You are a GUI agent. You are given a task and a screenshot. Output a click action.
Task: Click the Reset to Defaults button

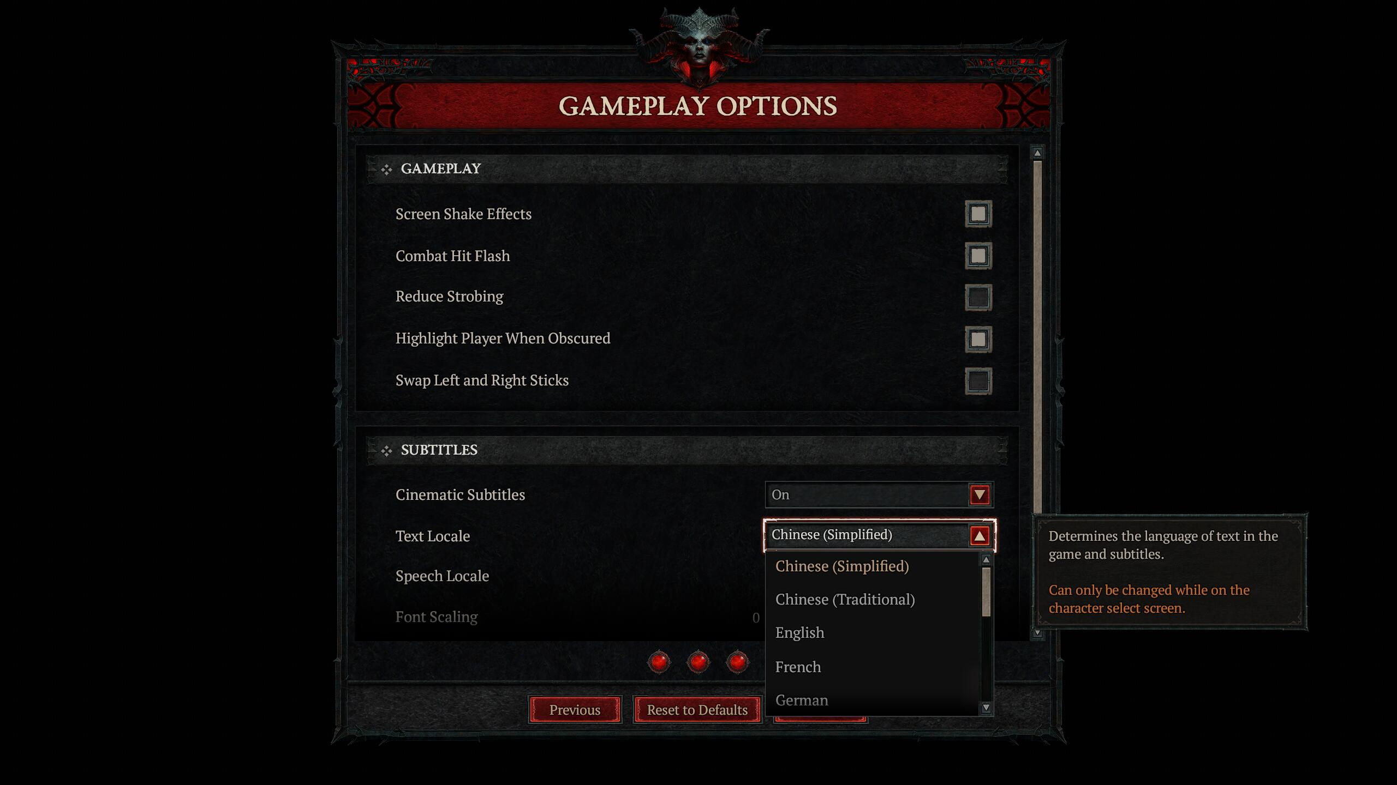tap(697, 709)
